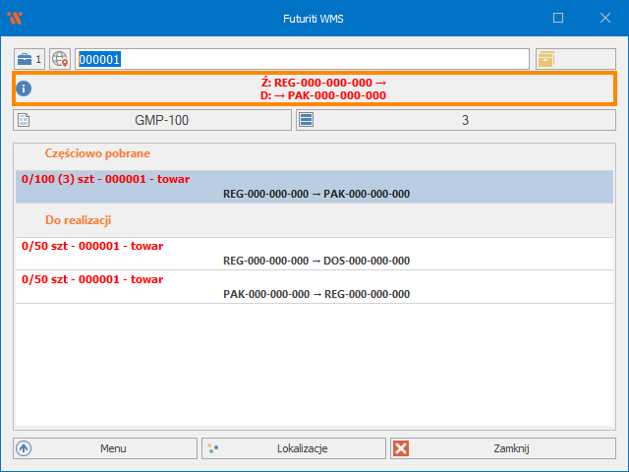Maximize the Futuriti WMS window
This screenshot has width=629, height=472.
pos(558,18)
